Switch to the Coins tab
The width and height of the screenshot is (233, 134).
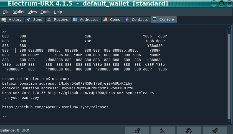(112, 20)
